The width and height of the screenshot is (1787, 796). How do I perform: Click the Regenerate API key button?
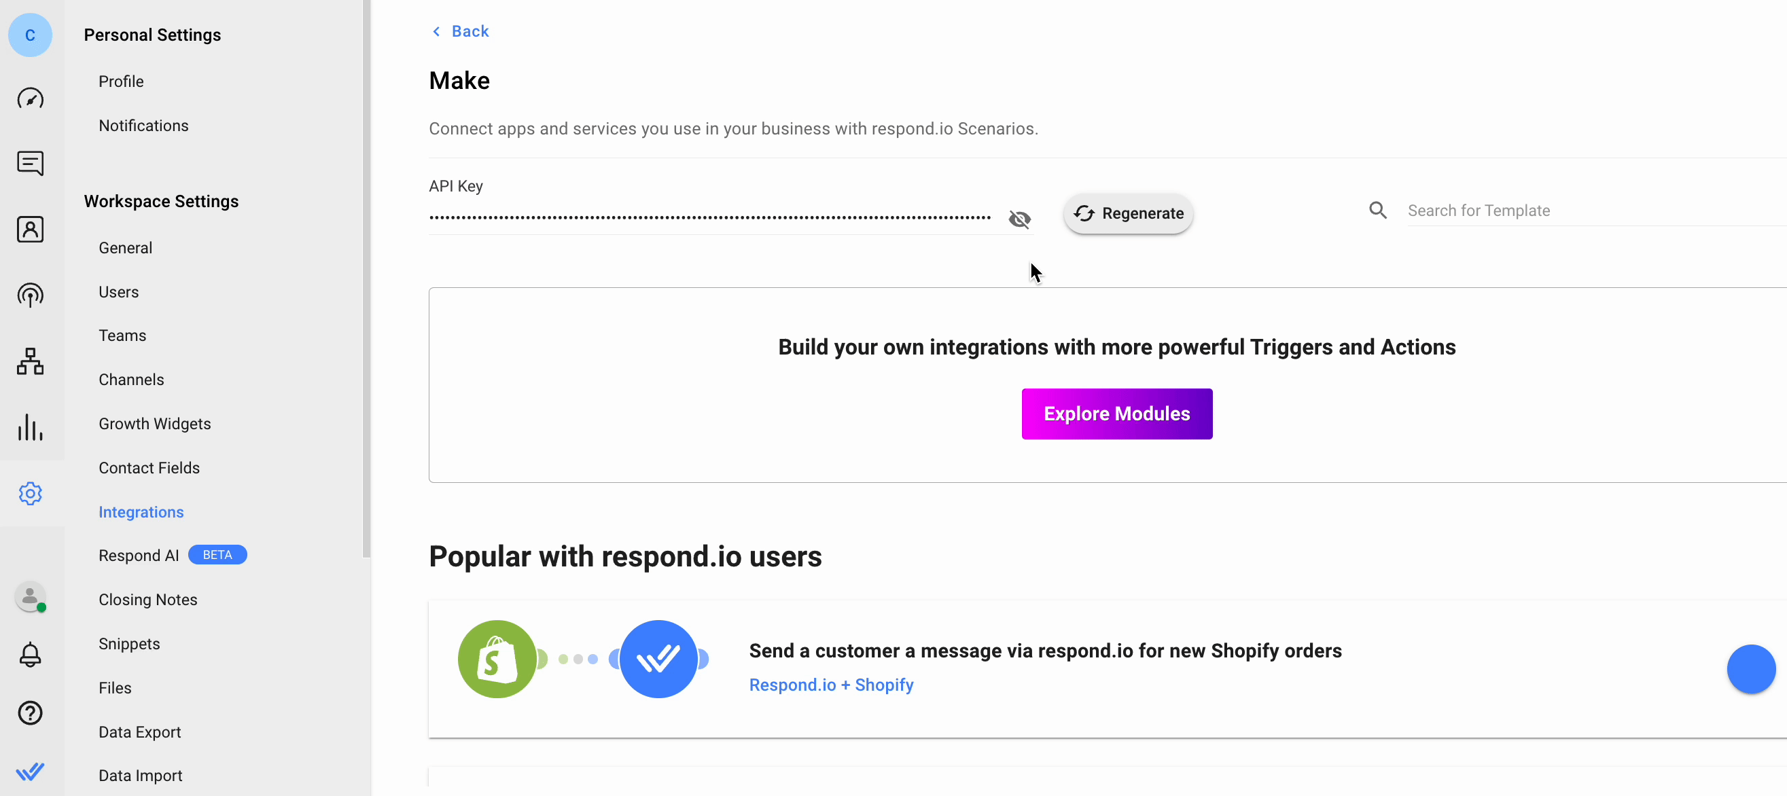(x=1127, y=213)
